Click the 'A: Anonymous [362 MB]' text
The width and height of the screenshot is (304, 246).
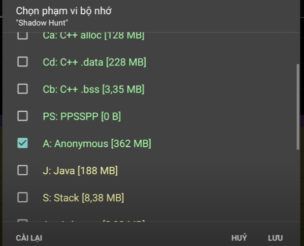tap(97, 143)
